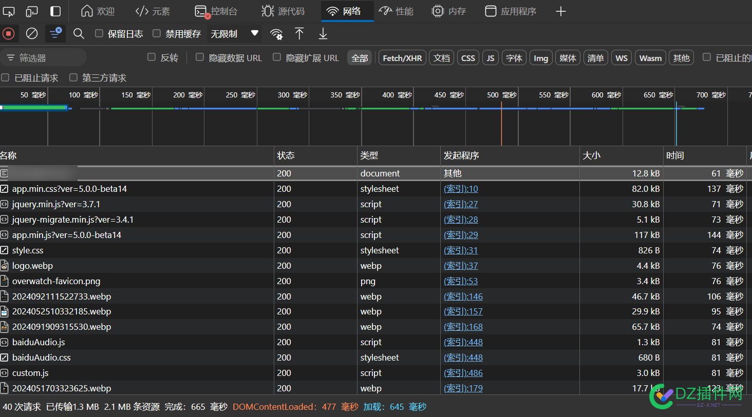Image resolution: width=752 pixels, height=417 pixels.
Task: Toggle the device emulation icon
Action: [x=32, y=11]
